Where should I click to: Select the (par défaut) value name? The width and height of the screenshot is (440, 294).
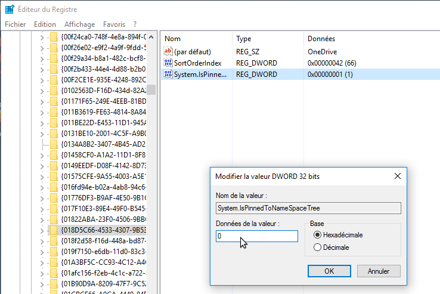pos(193,52)
